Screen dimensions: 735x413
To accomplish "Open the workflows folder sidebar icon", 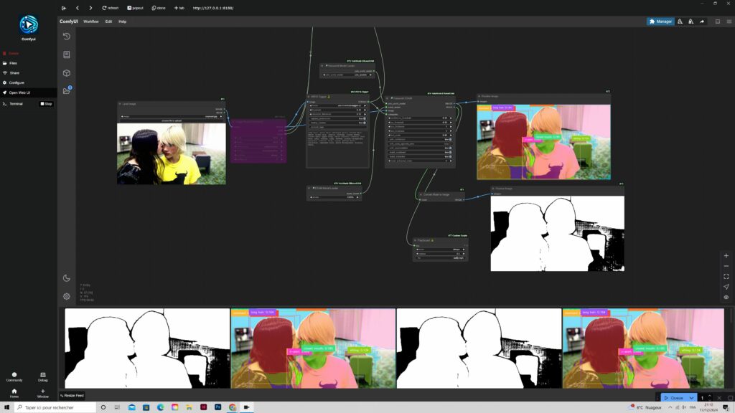I will point(67,91).
